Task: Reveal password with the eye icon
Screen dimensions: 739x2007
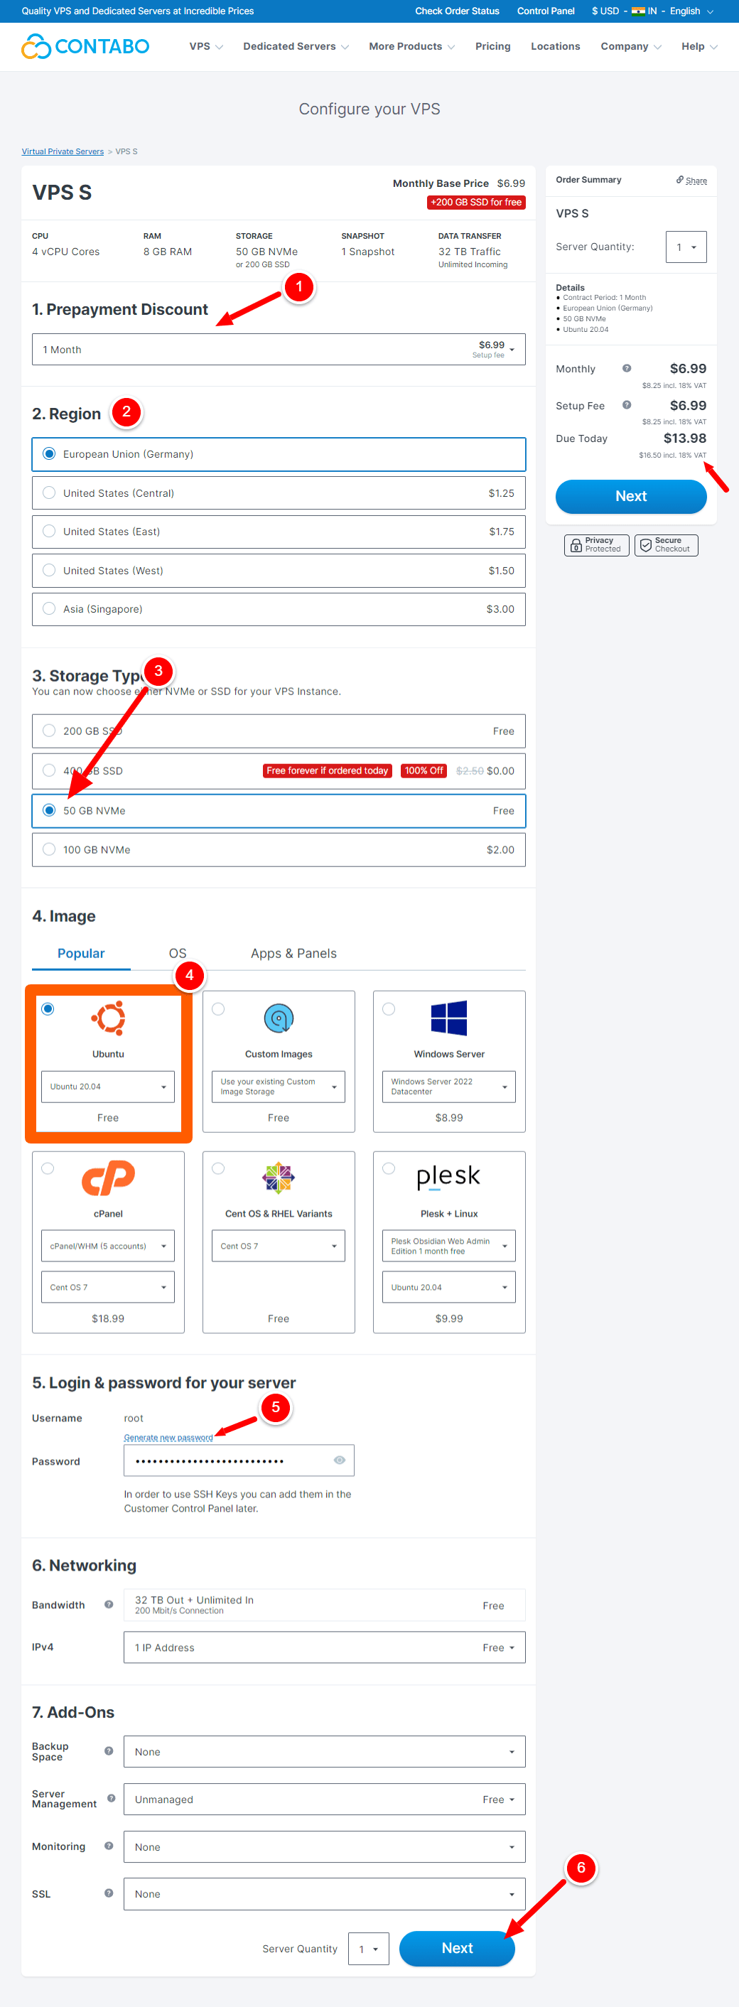Action: [340, 1460]
